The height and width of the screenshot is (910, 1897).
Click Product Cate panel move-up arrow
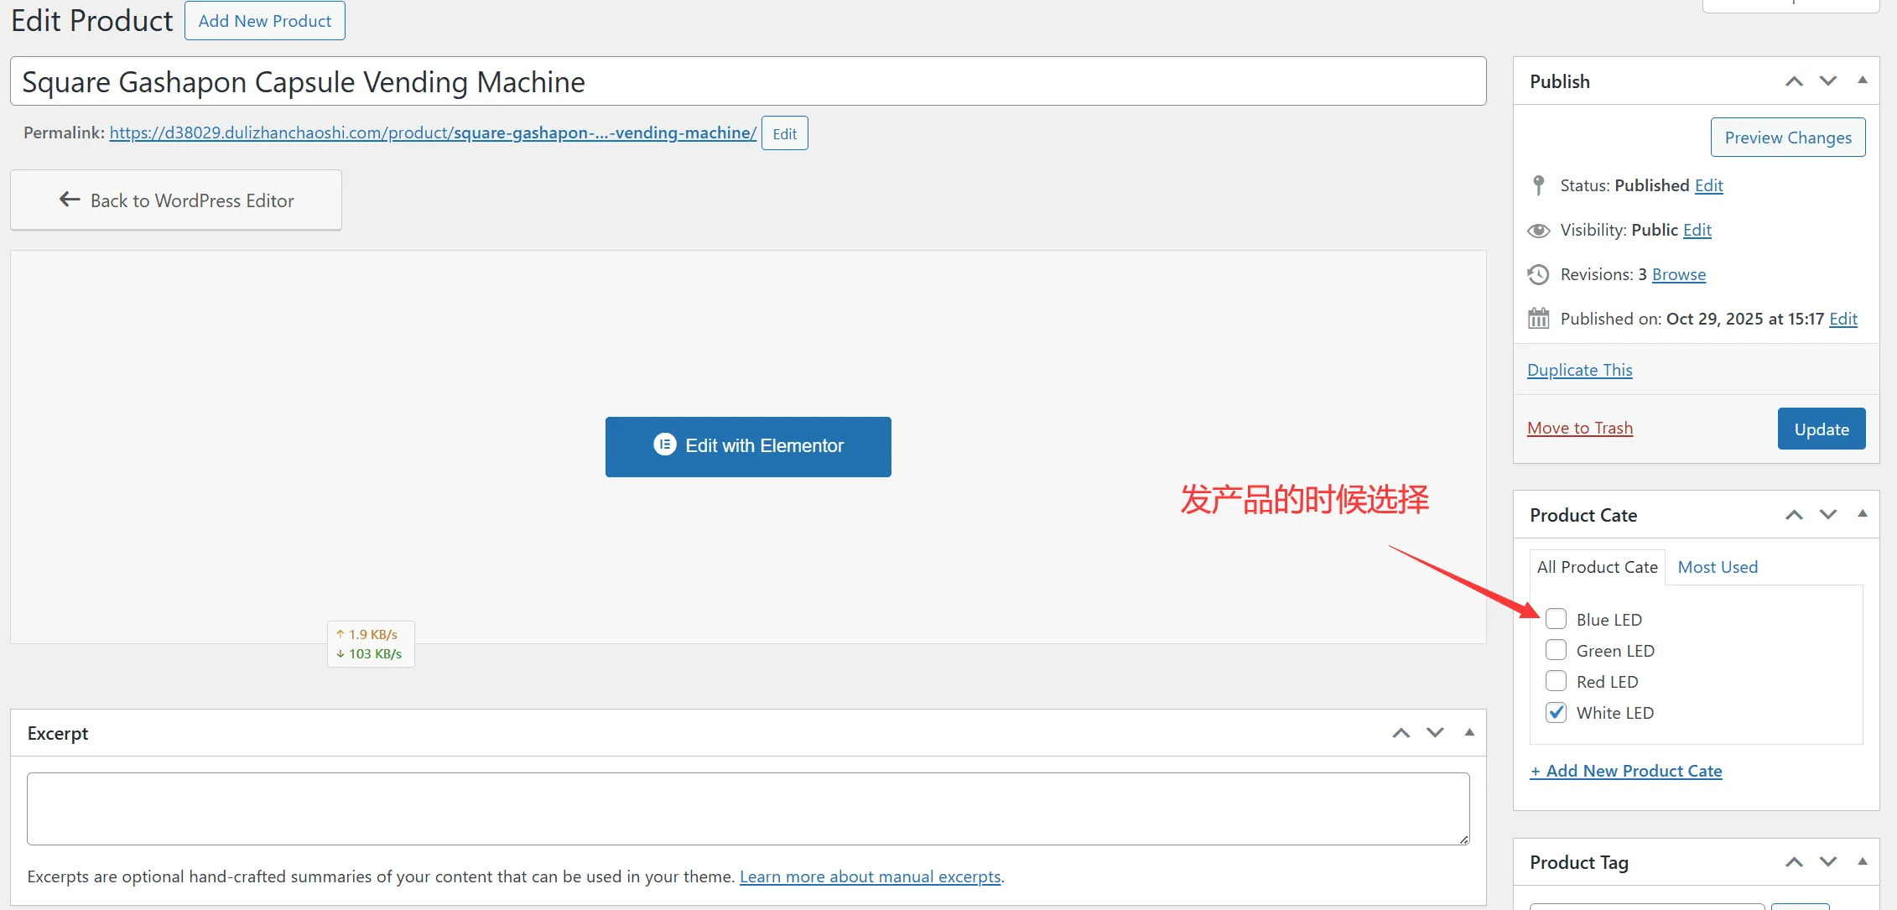[x=1794, y=515]
